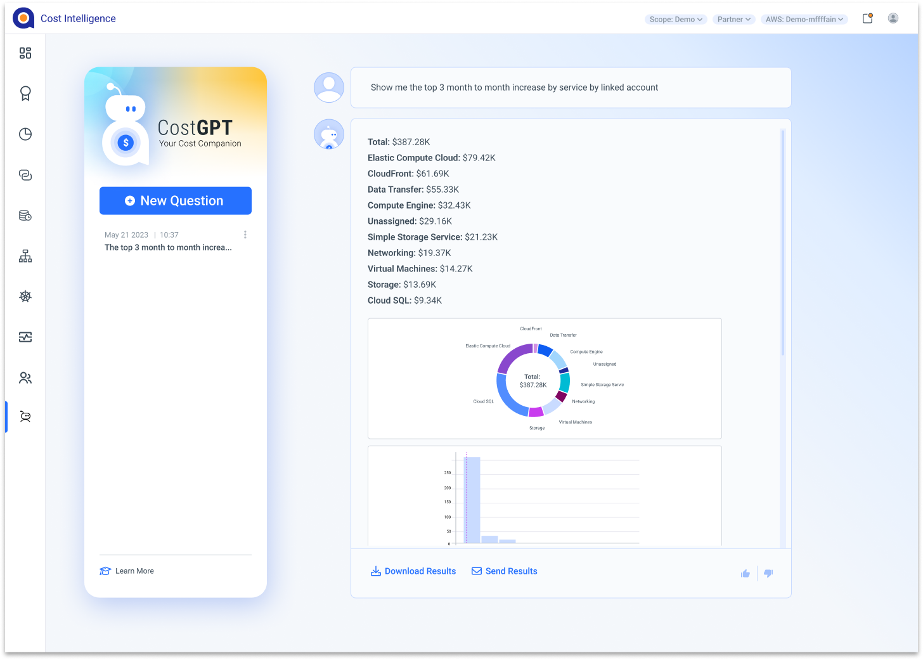Screen dimensions: 923x660
Task: Click the New Question button
Action: click(176, 201)
